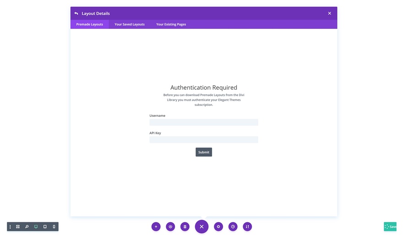
Task: Click the back arrow in Layout Details header
Action: pos(76,13)
